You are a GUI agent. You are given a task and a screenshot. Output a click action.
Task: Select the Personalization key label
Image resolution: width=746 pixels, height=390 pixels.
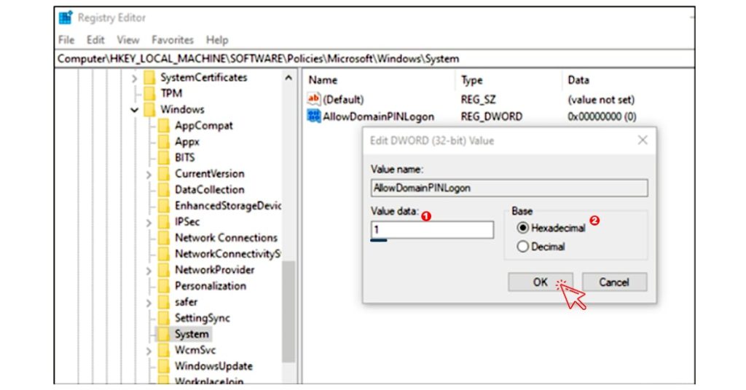coord(211,286)
